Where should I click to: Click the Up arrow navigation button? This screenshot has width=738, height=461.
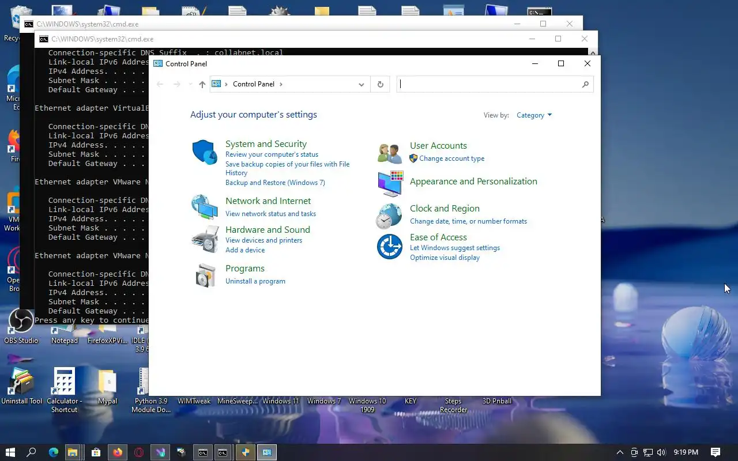tap(202, 84)
